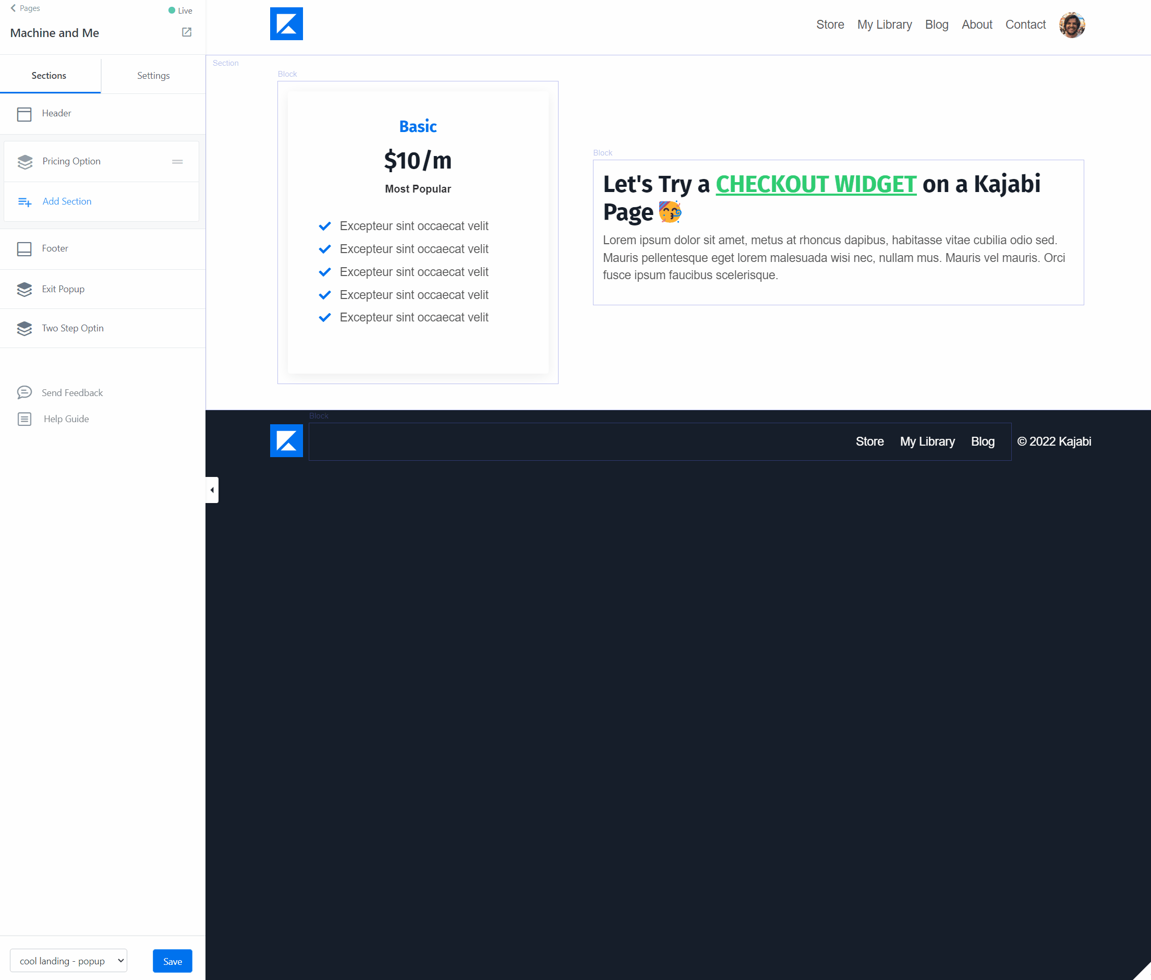Image resolution: width=1151 pixels, height=980 pixels.
Task: Click the CHECKOUT WIDGET hyperlink
Action: (x=816, y=184)
